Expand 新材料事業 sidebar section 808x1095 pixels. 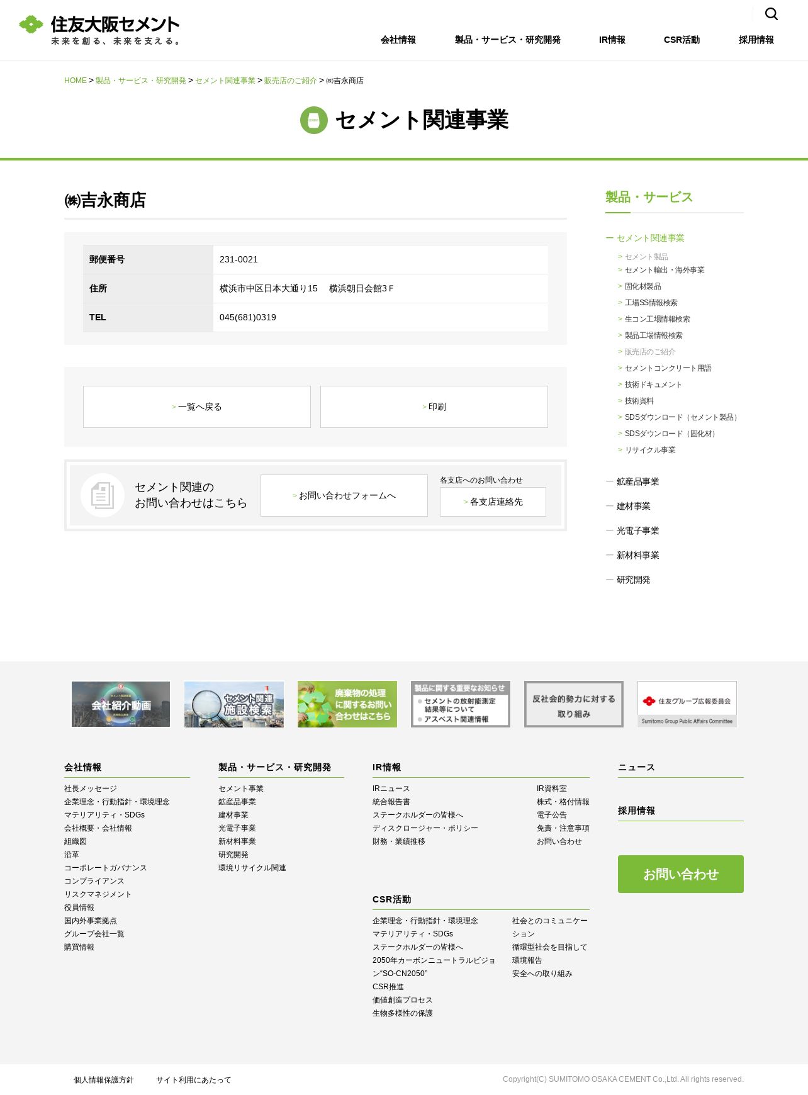point(632,555)
